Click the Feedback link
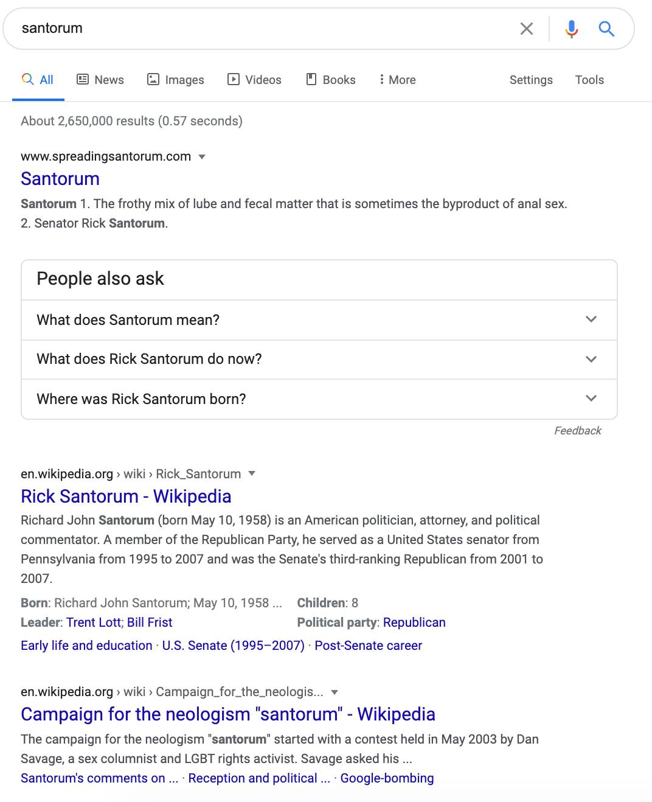652x802 pixels. [577, 431]
